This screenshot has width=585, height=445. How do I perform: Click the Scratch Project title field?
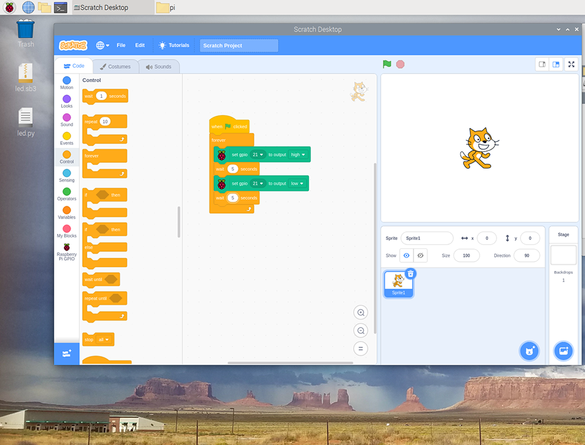(x=239, y=46)
